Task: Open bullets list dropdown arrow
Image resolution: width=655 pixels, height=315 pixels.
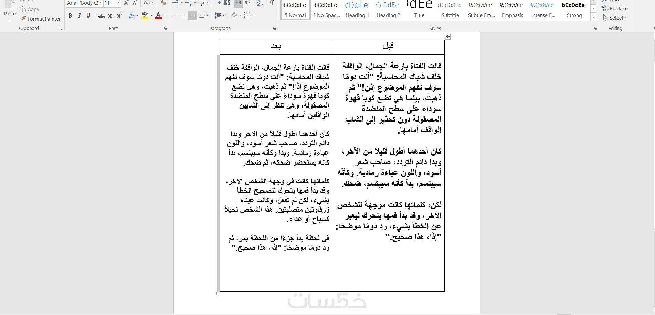Action: (x=181, y=3)
